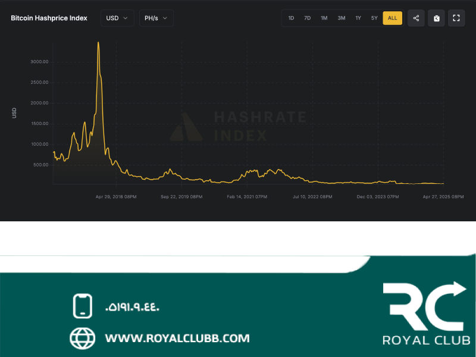Click the RC Royal Club logo
The width and height of the screenshot is (476, 357).
coord(427,314)
